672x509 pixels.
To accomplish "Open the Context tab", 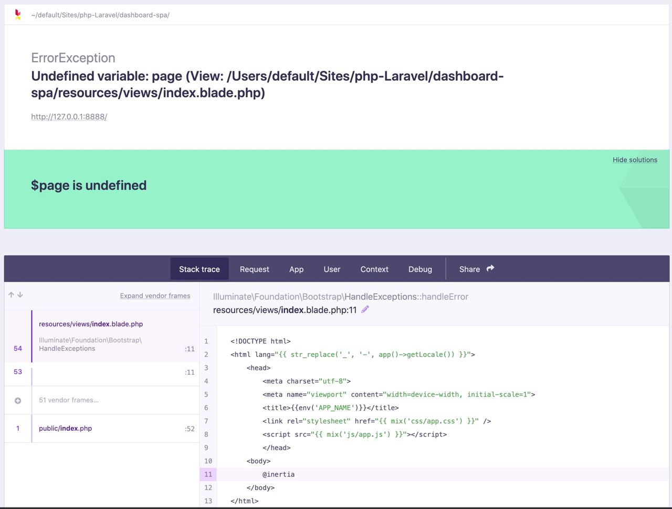I will pos(374,269).
